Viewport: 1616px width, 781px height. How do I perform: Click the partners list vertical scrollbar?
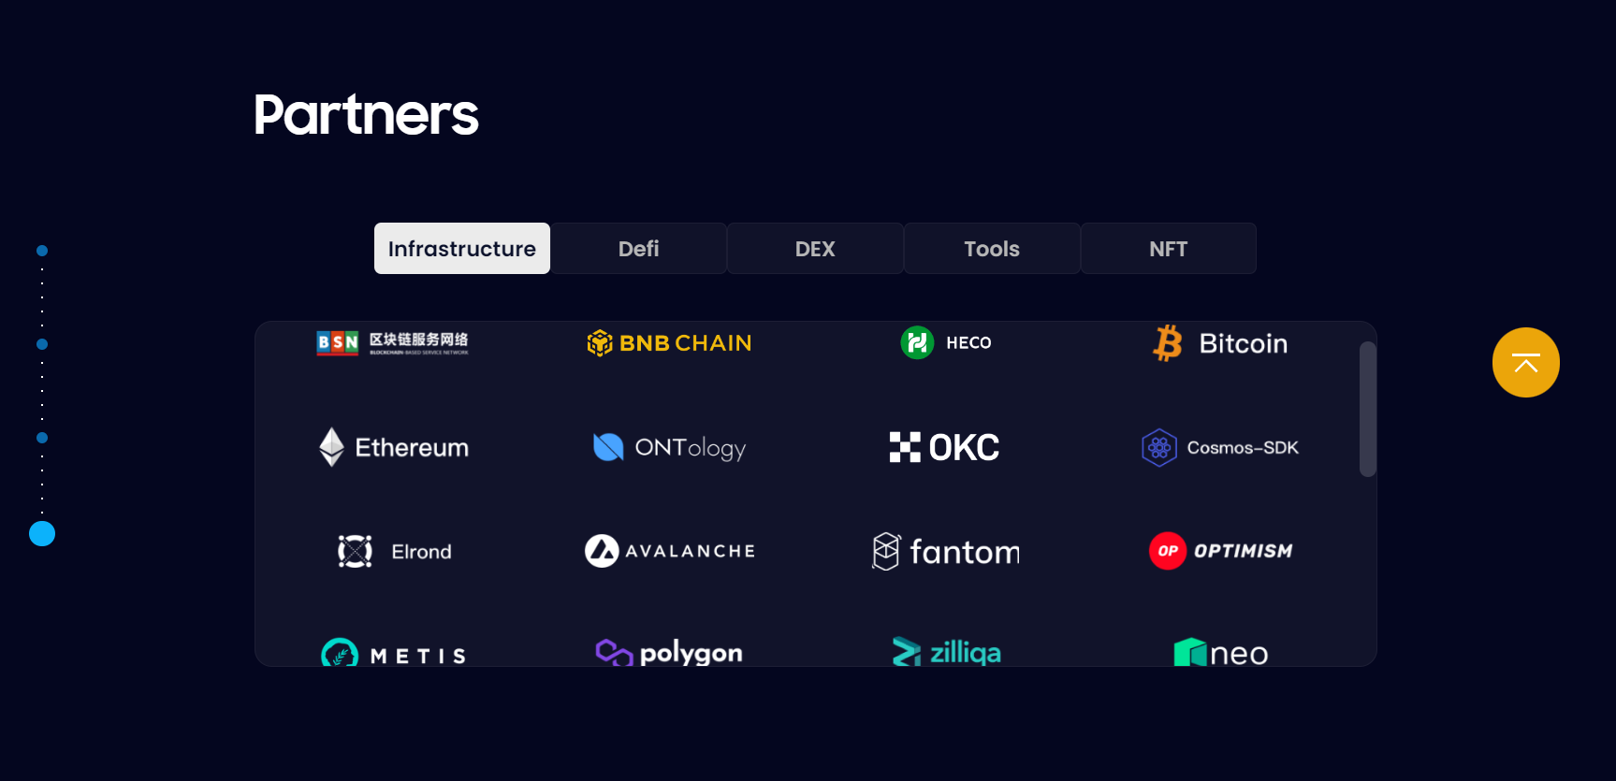(1368, 409)
